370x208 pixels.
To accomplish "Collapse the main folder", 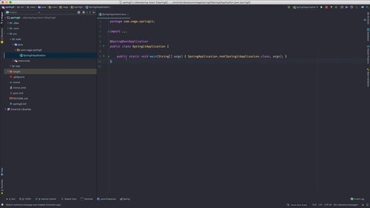I will [10, 39].
